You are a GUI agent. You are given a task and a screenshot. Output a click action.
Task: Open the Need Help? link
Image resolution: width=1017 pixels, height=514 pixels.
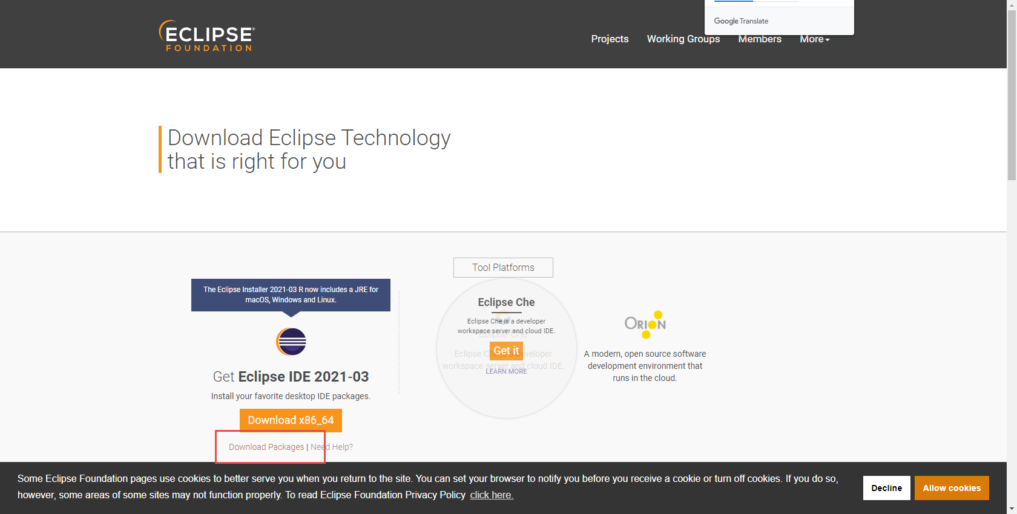(332, 447)
